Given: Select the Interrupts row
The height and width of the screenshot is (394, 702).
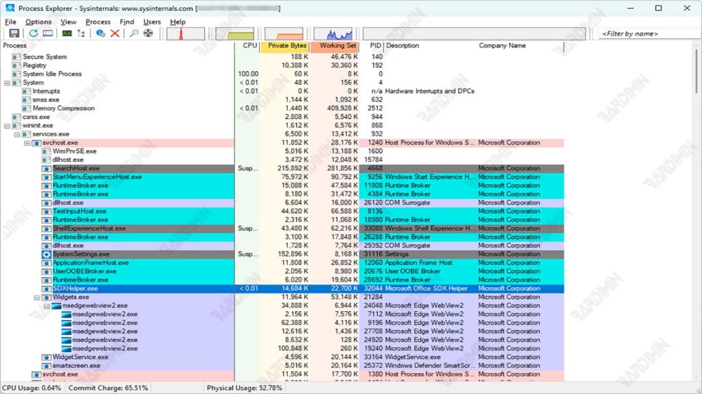Looking at the screenshot, I should [x=282, y=91].
